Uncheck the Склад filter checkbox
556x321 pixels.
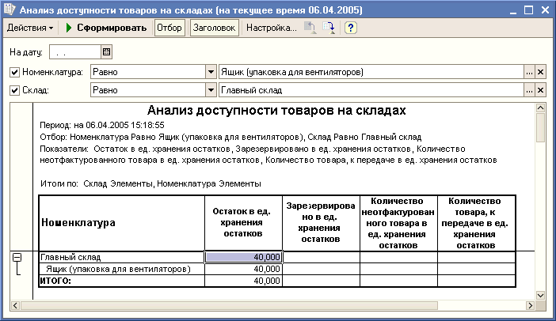click(x=14, y=90)
